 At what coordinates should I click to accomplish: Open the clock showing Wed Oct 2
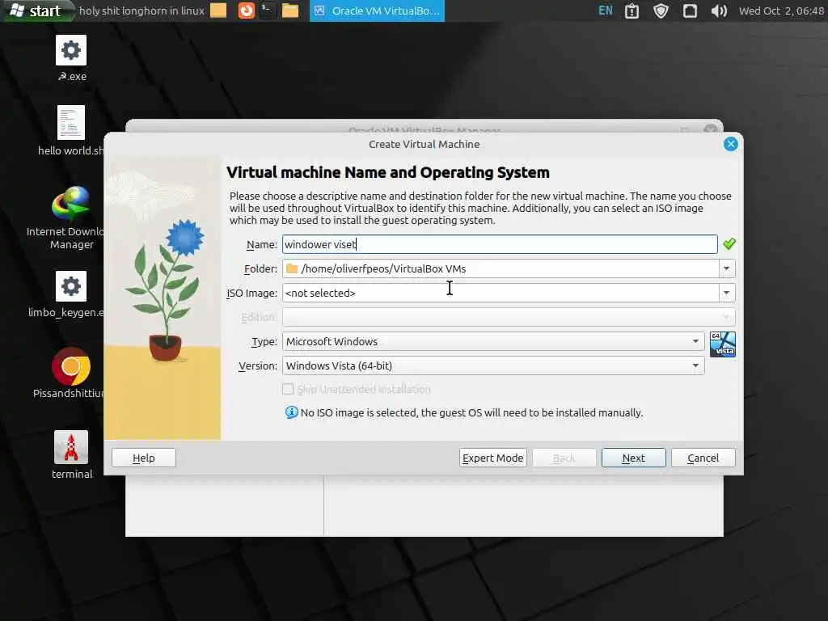pyautogui.click(x=781, y=11)
